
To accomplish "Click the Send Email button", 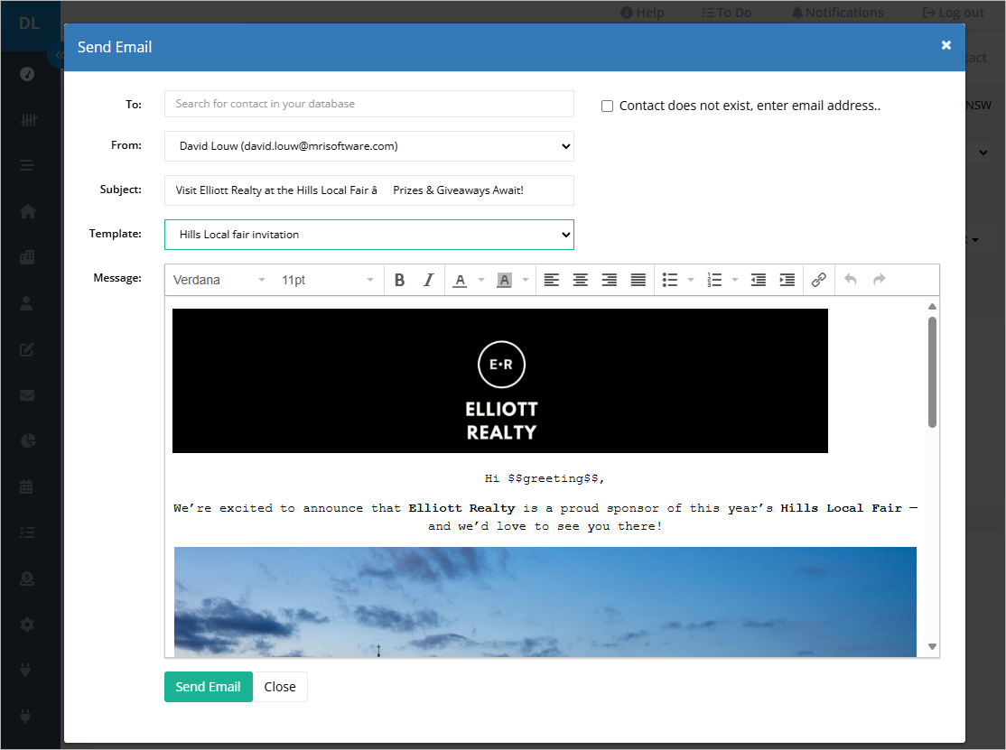I will pyautogui.click(x=209, y=687).
